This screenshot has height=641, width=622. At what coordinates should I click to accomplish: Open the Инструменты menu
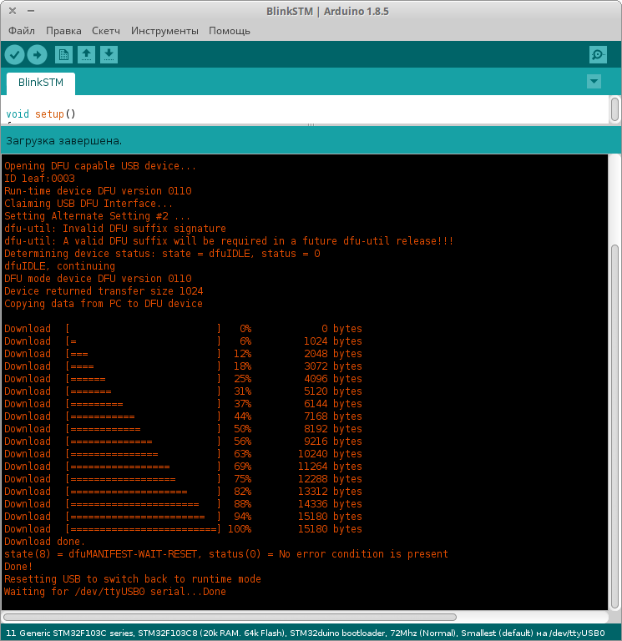(164, 31)
